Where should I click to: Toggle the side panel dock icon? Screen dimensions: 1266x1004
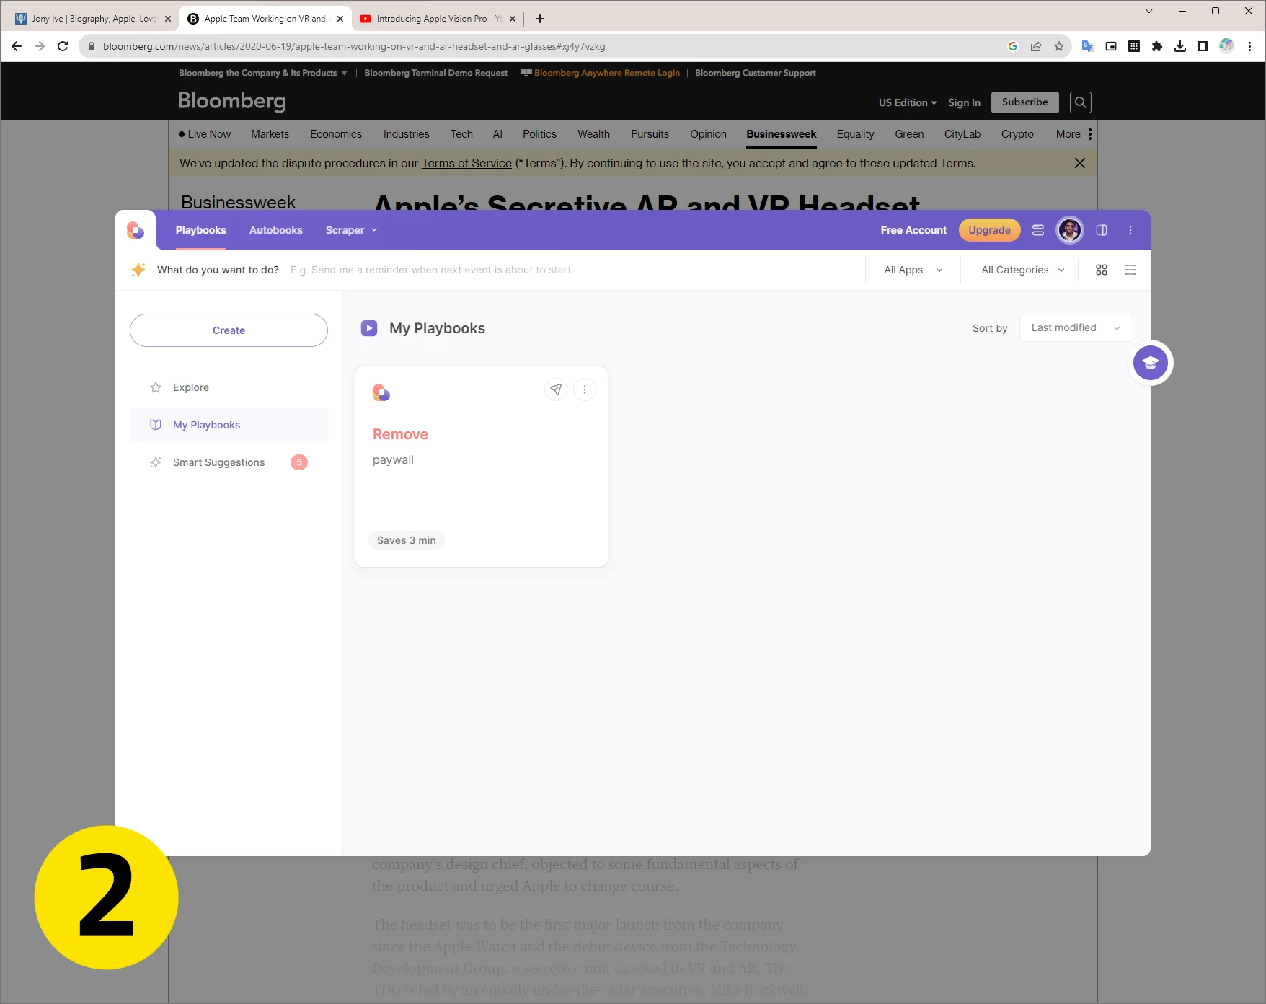[x=1101, y=230]
